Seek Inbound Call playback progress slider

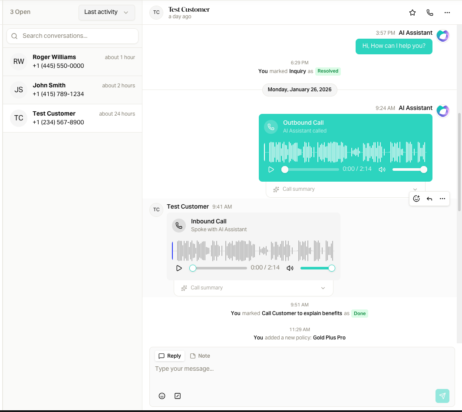(x=218, y=268)
